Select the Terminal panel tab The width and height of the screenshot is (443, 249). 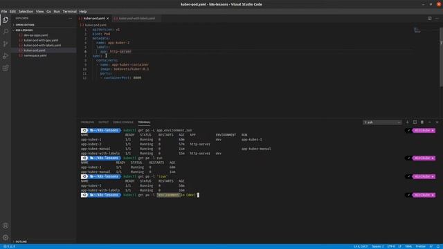point(144,122)
